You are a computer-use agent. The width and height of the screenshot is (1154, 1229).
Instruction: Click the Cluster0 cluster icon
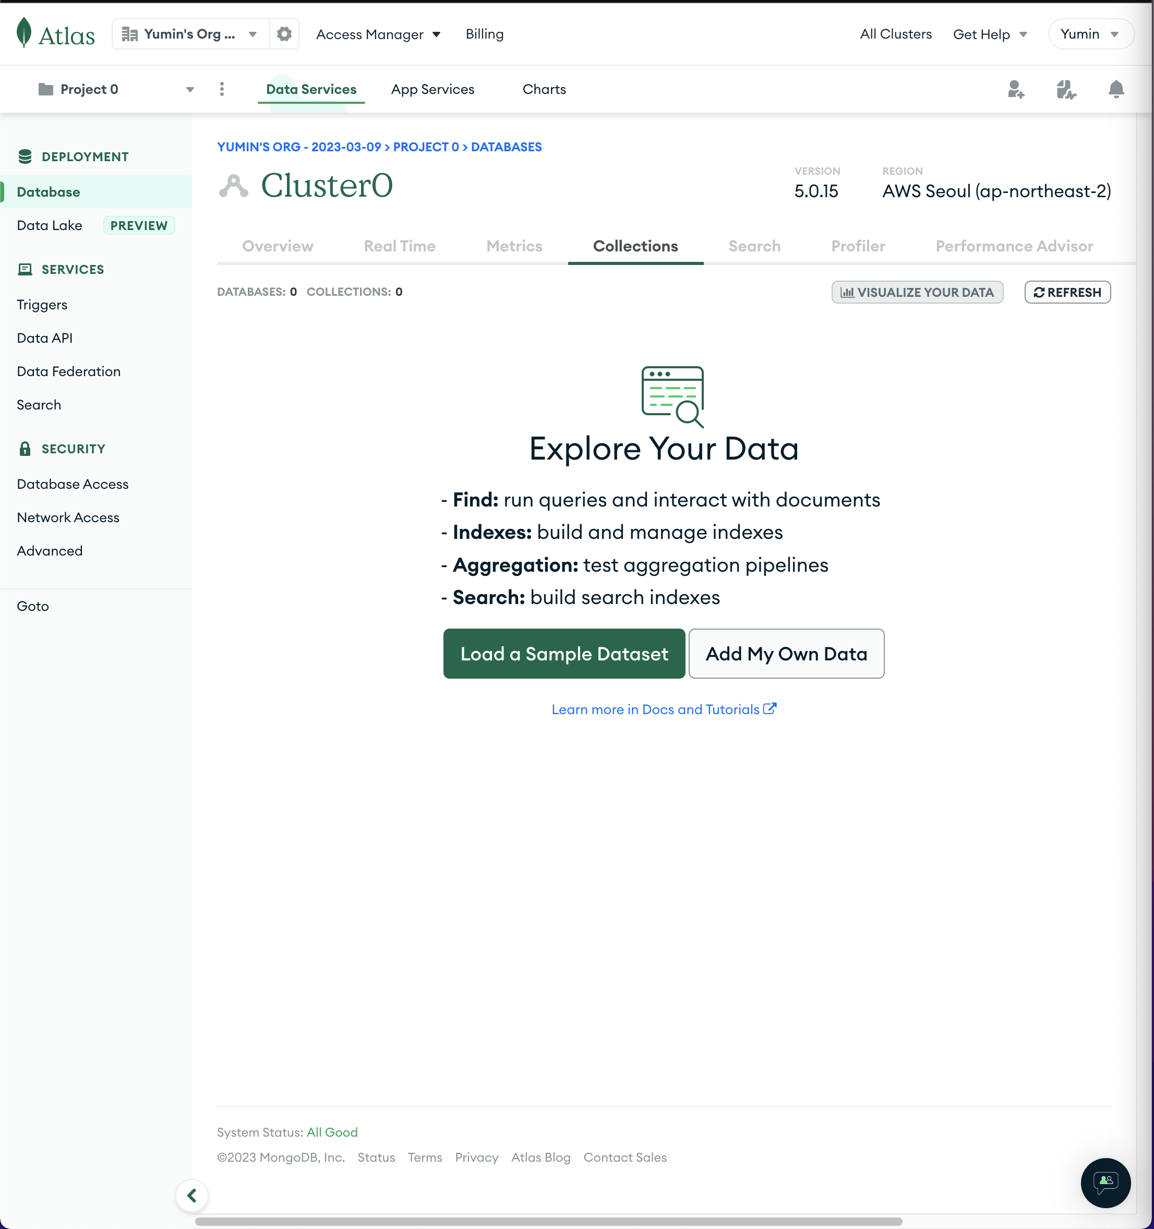click(x=234, y=186)
